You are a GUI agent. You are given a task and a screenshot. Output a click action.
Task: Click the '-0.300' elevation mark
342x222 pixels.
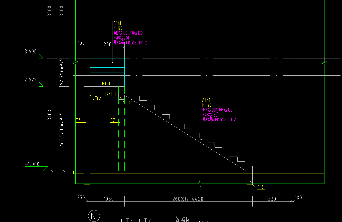(x=32, y=164)
